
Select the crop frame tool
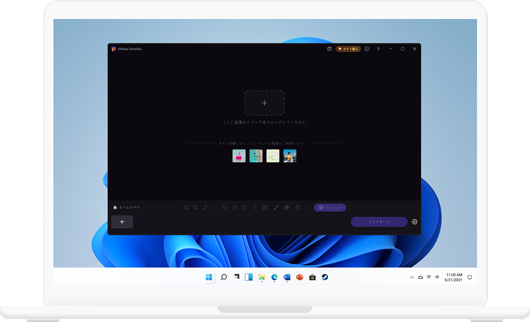265,208
